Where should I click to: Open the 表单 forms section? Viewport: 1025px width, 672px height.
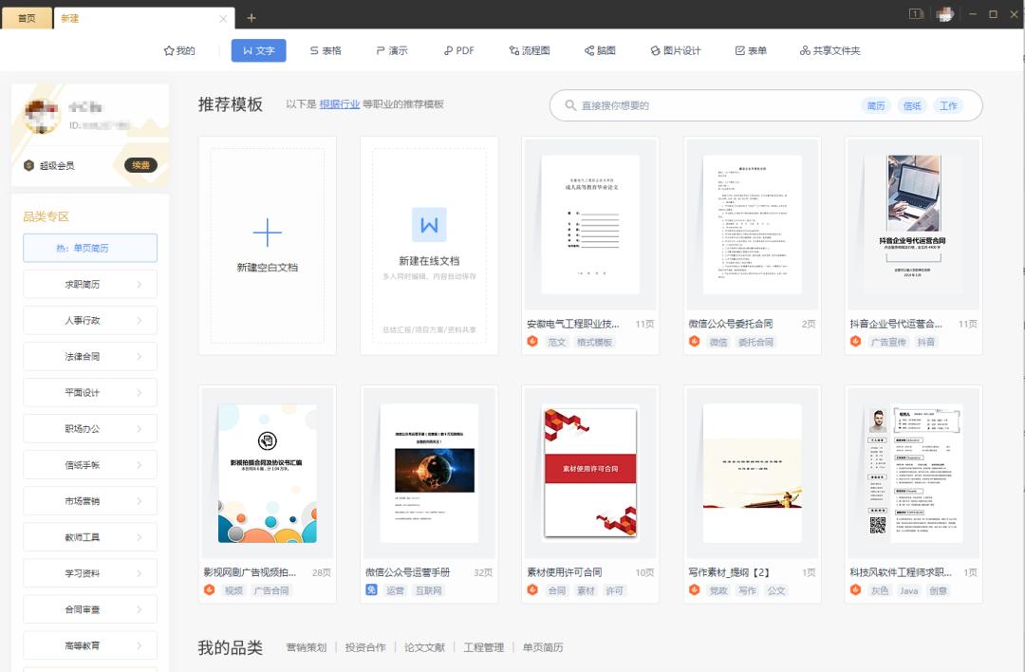(748, 49)
